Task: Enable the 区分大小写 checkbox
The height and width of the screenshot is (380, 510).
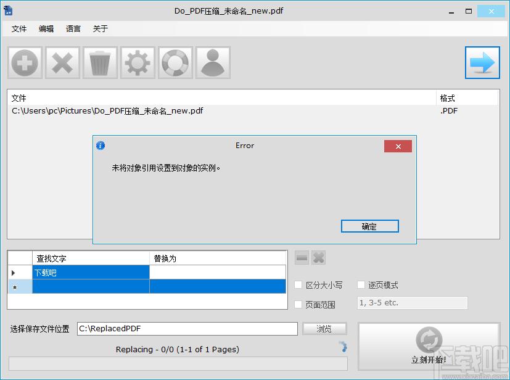Action: point(298,285)
